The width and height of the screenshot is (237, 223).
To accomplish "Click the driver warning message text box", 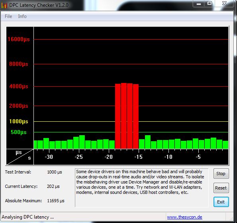I will point(142,187).
